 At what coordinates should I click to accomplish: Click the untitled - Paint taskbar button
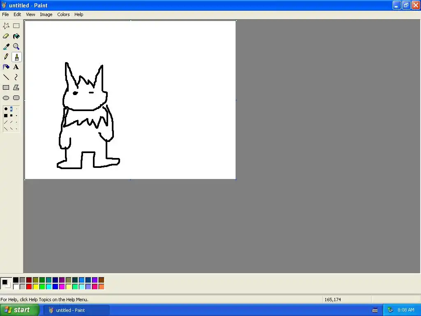coord(76,310)
